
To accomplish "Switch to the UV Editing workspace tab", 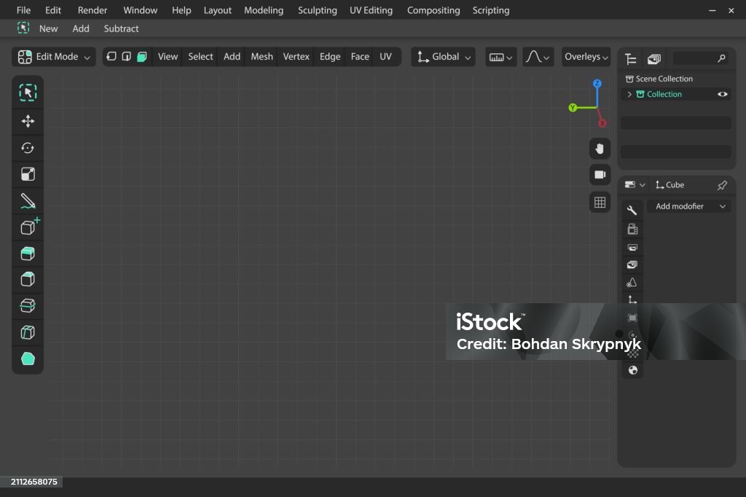I will pos(371,10).
